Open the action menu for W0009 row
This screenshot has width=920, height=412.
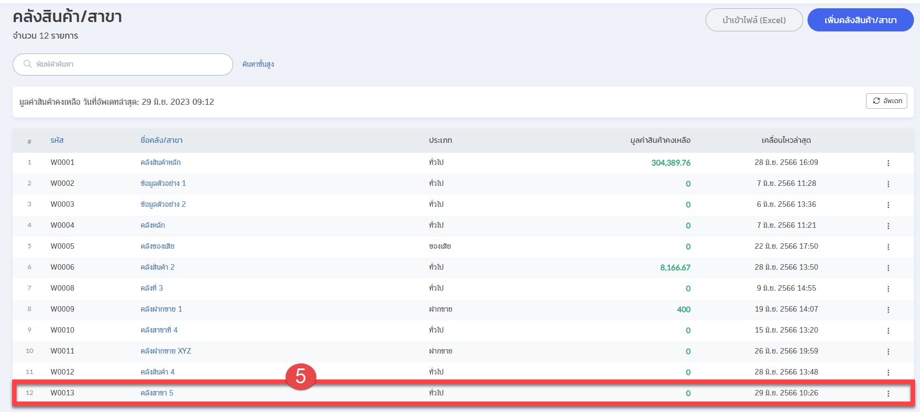pyautogui.click(x=887, y=309)
